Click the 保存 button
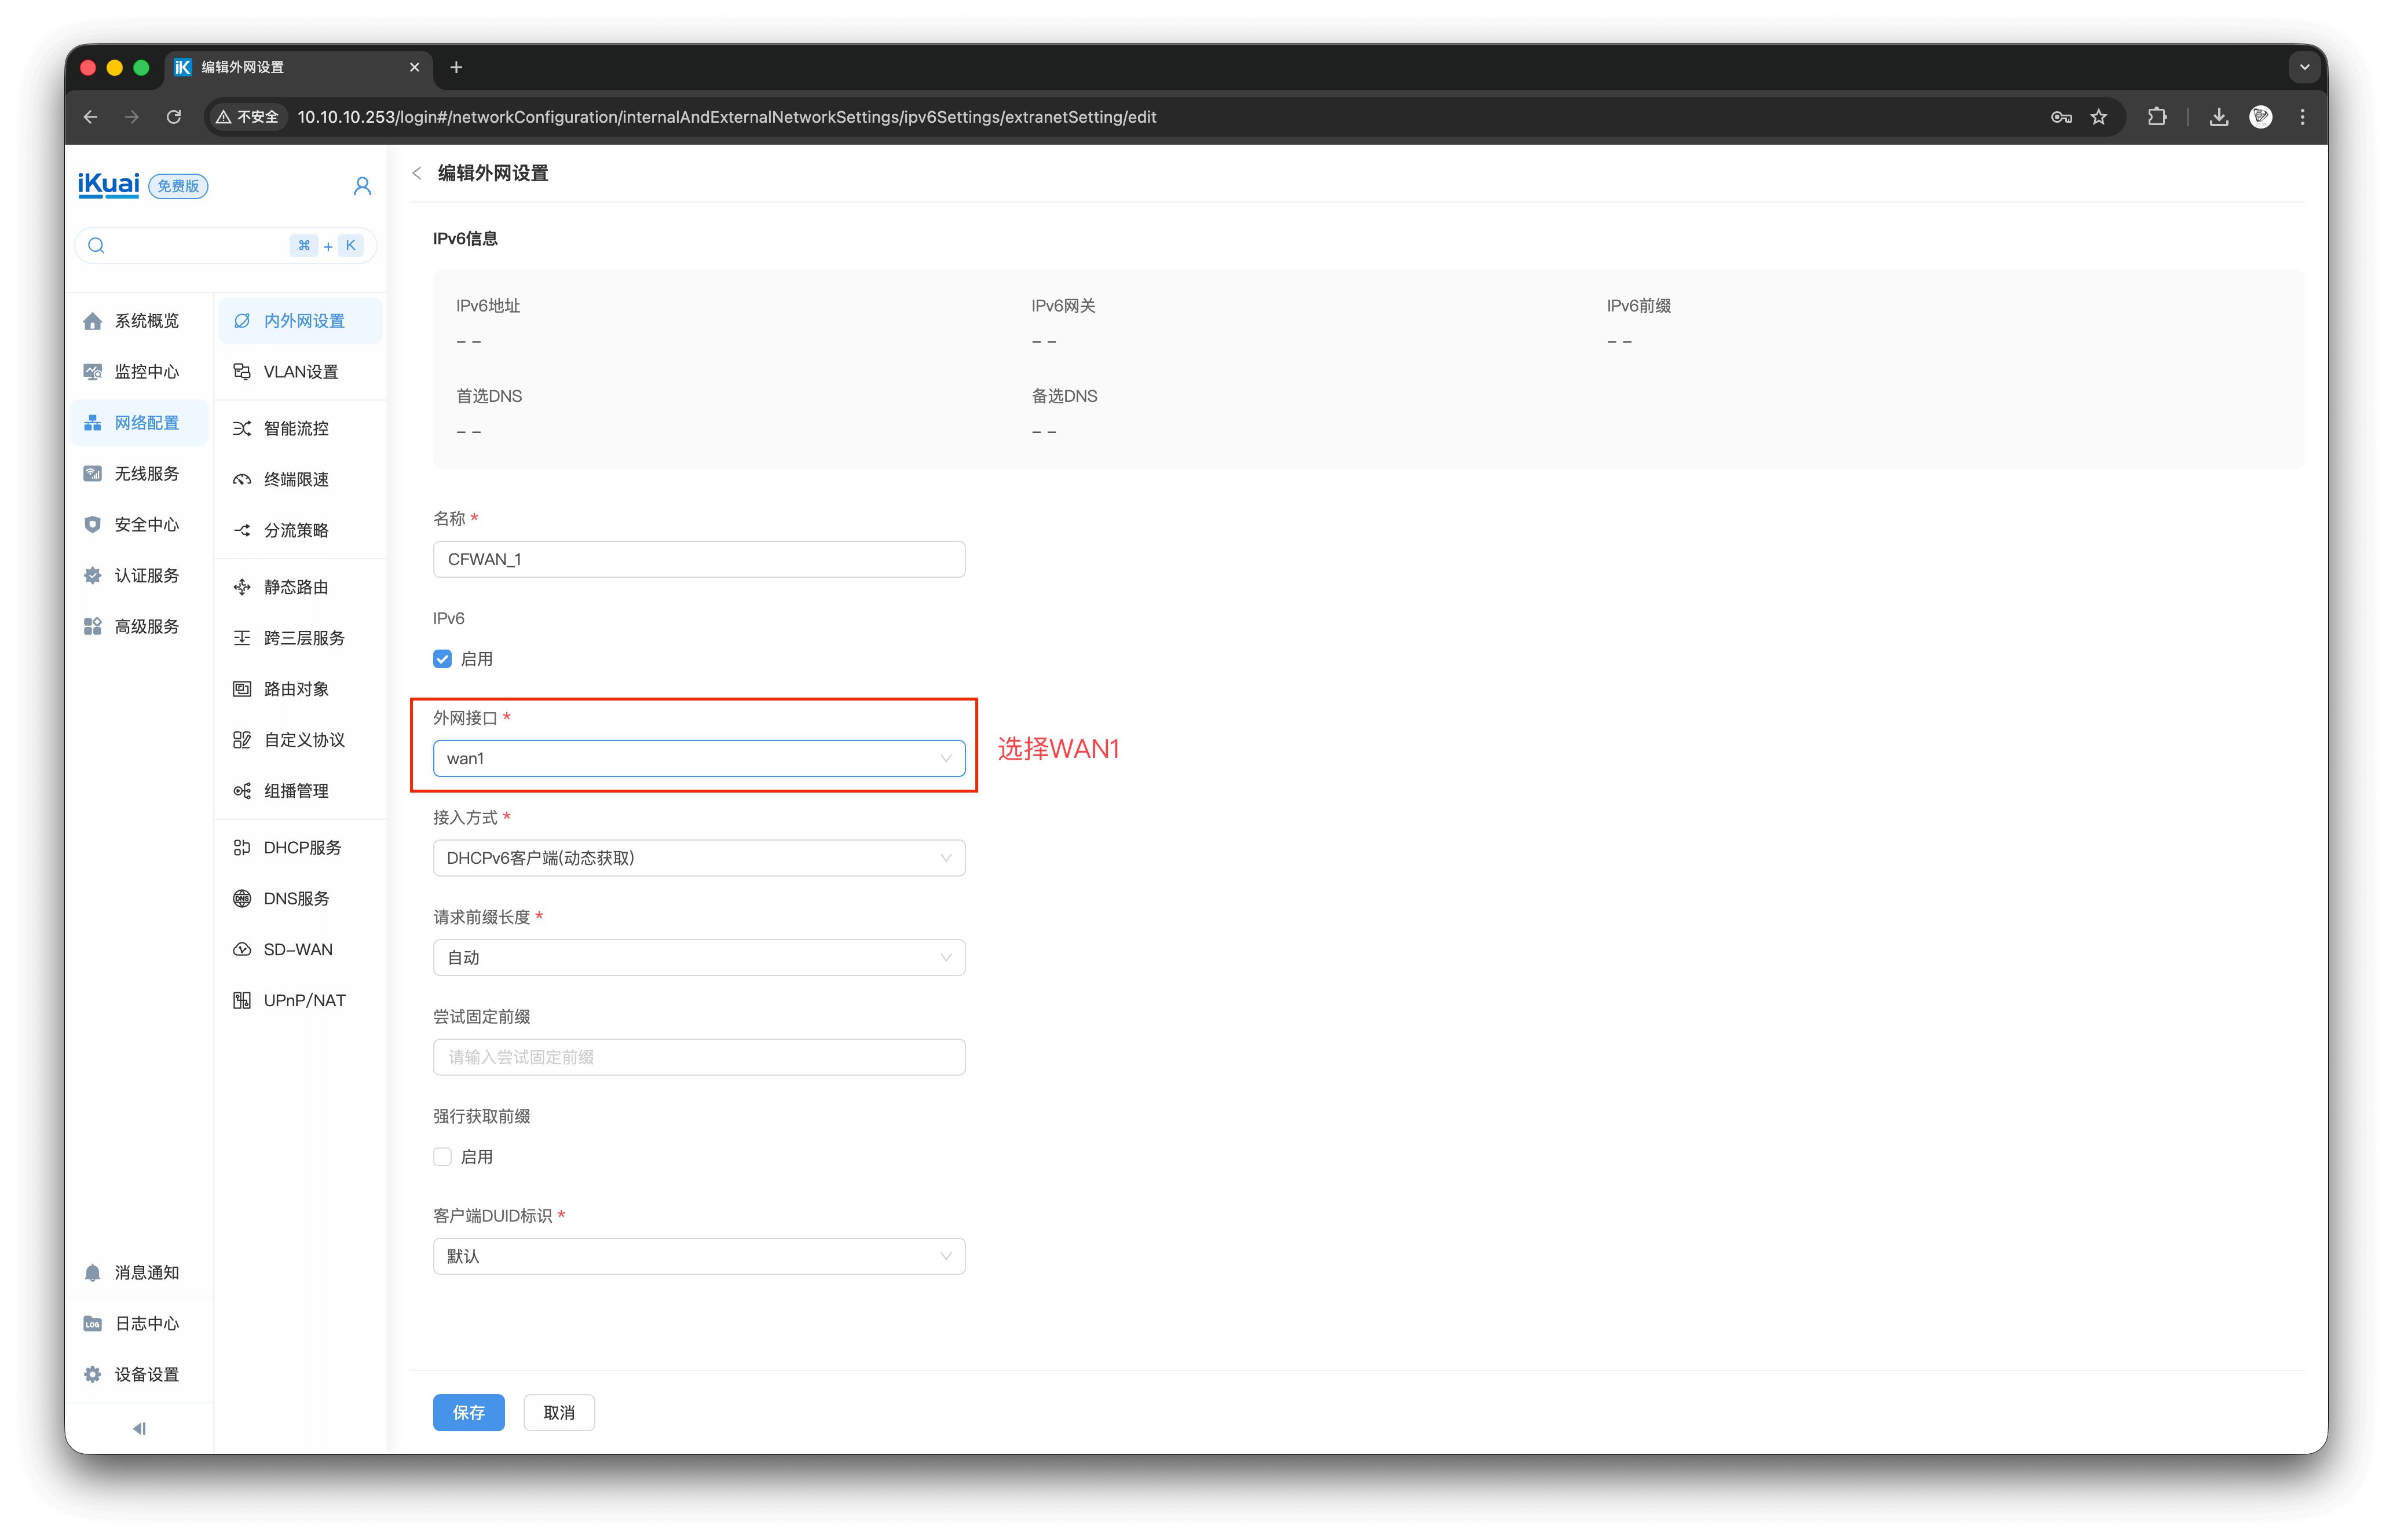The width and height of the screenshot is (2393, 1540). (468, 1412)
